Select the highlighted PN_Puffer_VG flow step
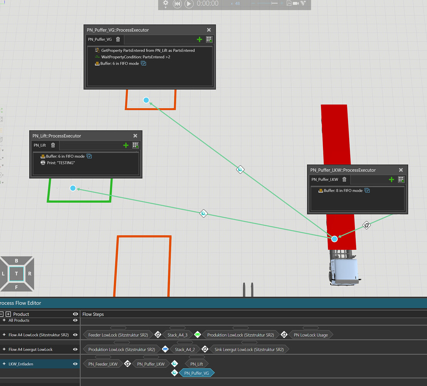 (197, 373)
